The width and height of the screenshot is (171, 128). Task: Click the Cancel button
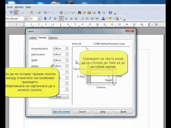tap(82, 112)
